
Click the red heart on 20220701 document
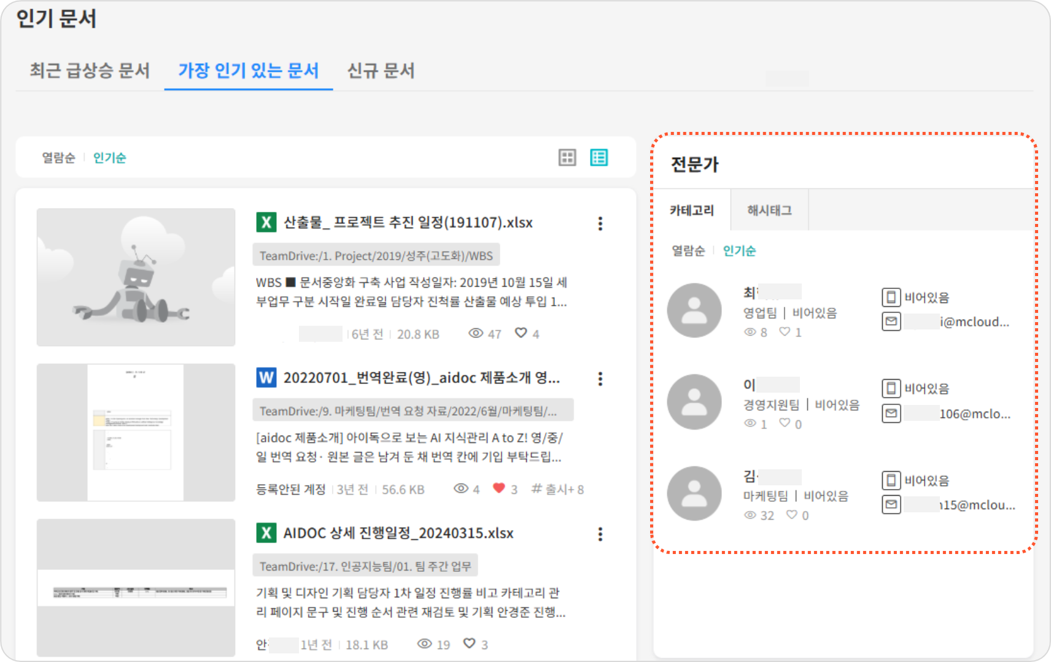(498, 488)
